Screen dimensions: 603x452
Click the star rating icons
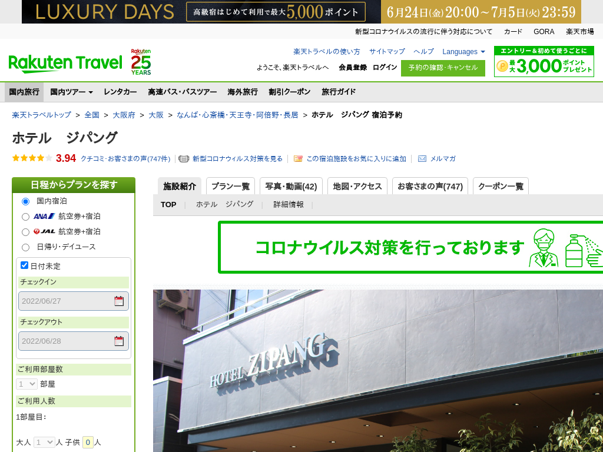[32, 158]
